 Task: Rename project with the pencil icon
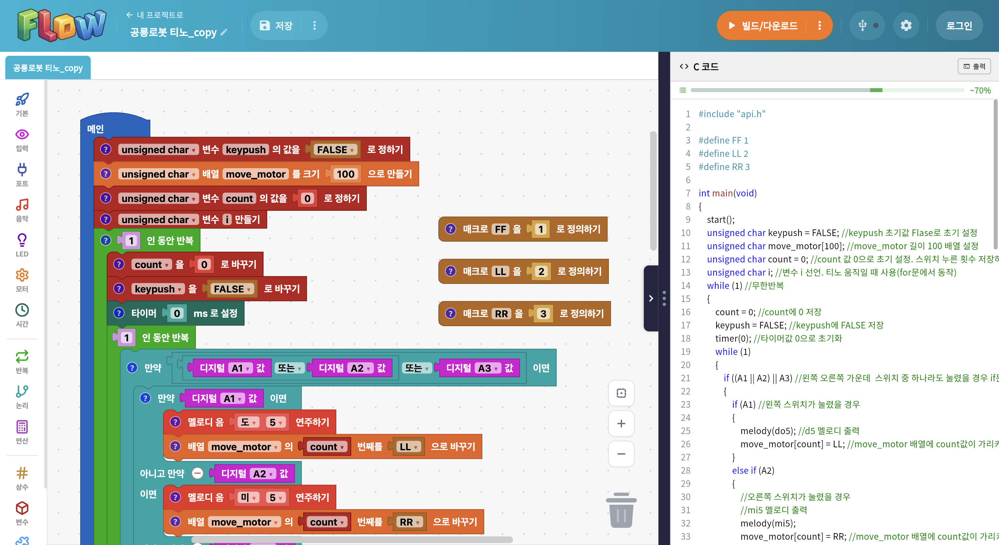click(x=224, y=32)
